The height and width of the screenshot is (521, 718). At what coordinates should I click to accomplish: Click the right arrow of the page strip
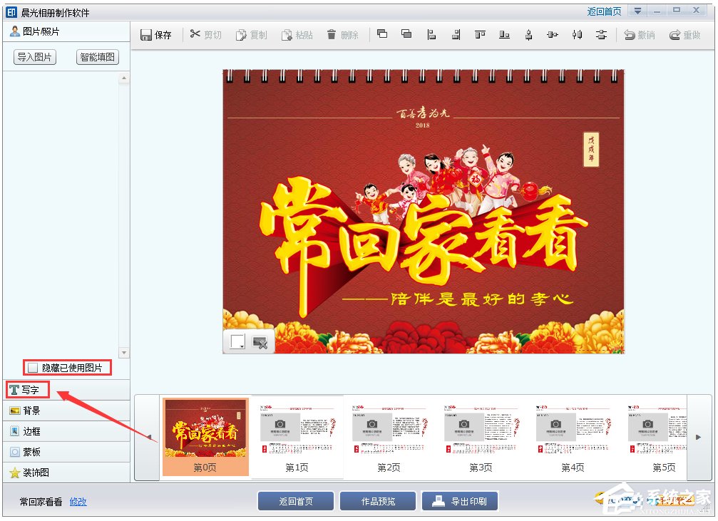click(x=700, y=437)
